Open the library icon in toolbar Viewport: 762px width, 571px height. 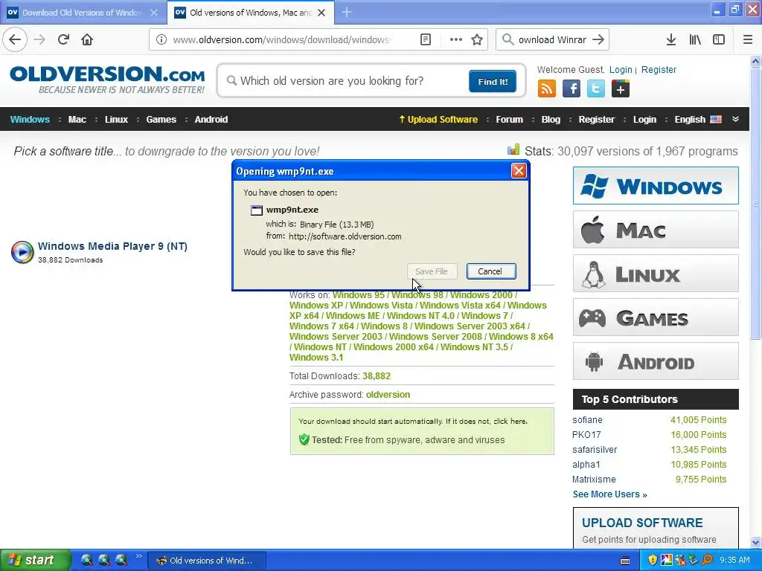[x=695, y=40]
